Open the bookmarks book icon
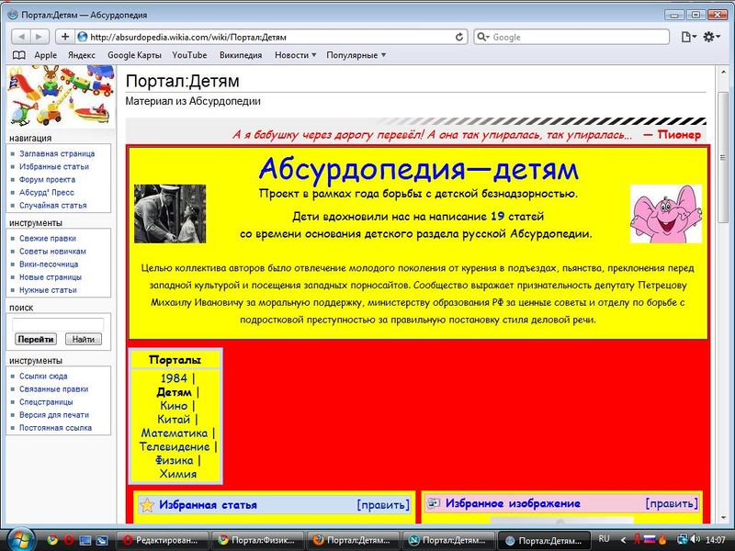 [17, 54]
